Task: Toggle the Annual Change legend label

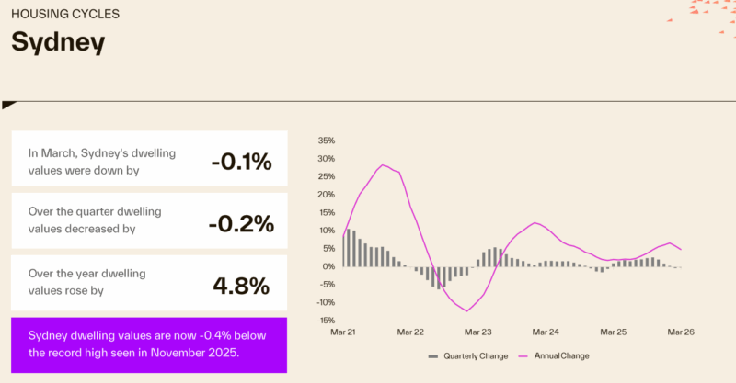Action: (x=561, y=355)
